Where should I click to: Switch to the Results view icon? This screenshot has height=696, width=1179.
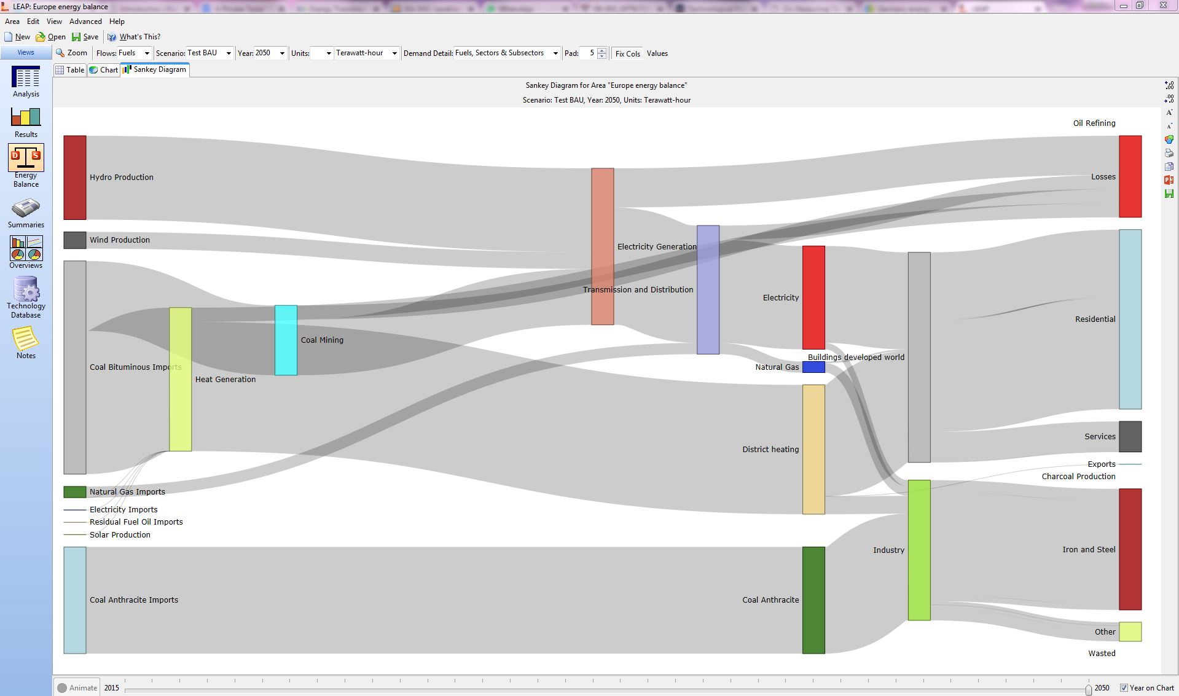(x=26, y=122)
